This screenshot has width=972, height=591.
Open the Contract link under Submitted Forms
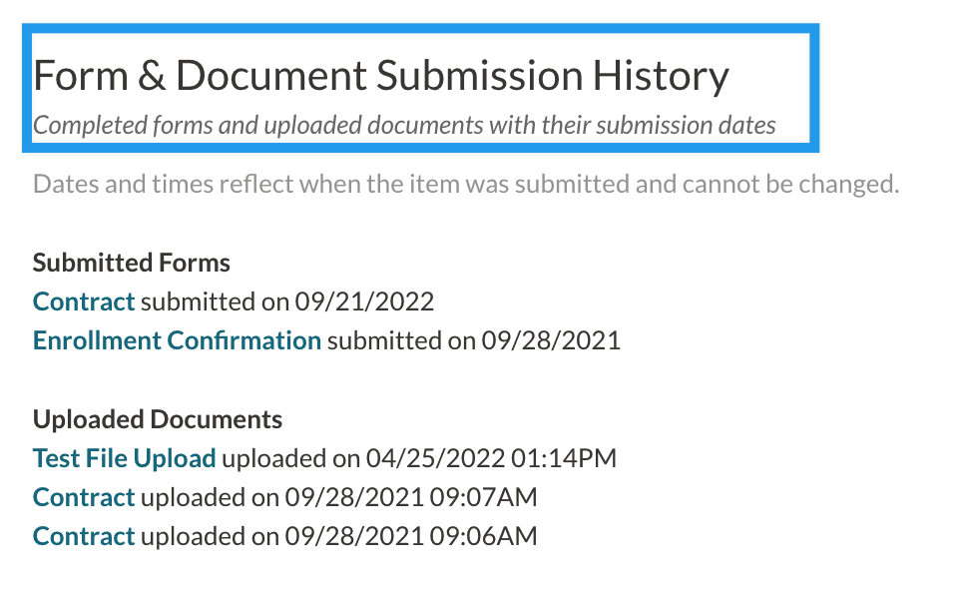click(x=84, y=301)
